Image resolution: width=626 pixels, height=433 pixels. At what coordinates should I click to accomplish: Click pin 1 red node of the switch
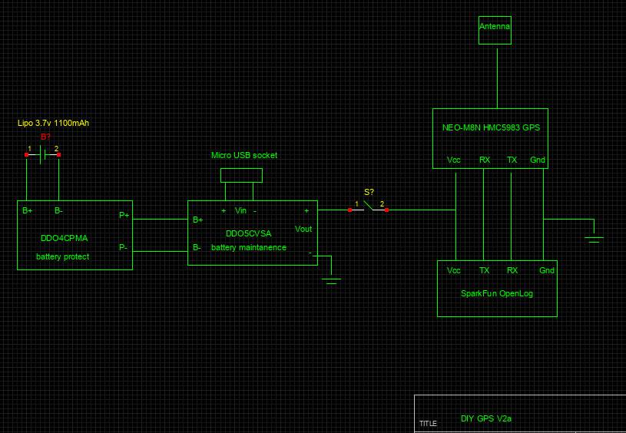click(350, 210)
